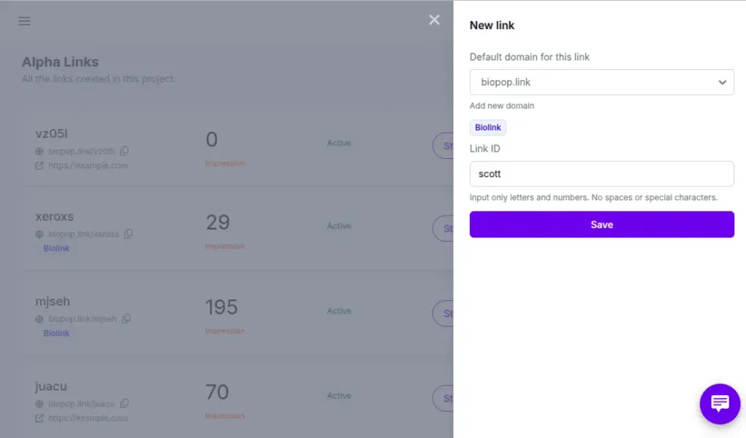Close the New link panel
The image size is (746, 438).
click(434, 20)
